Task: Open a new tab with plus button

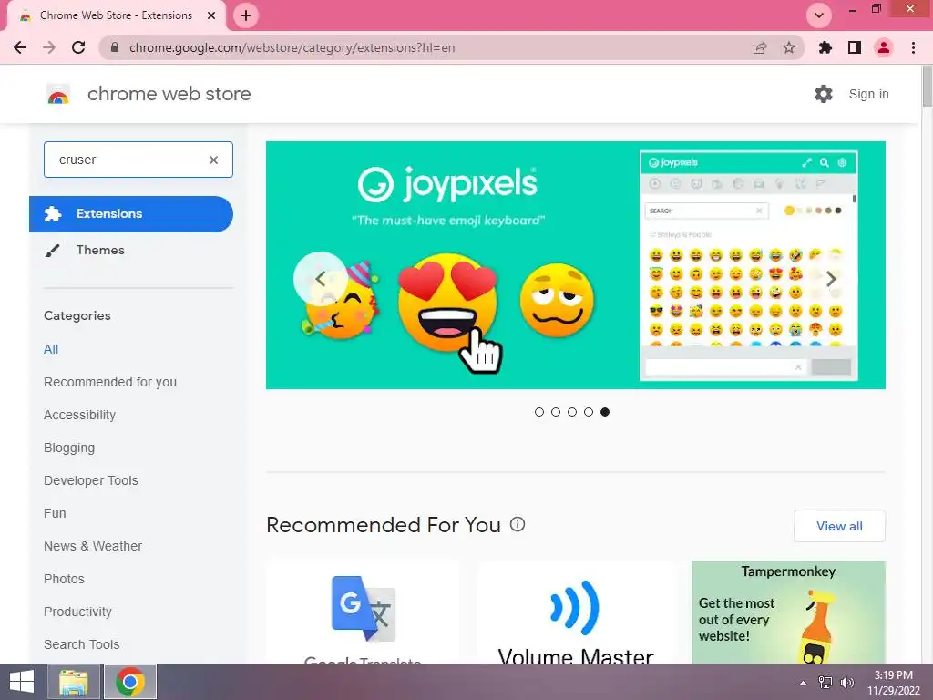Action: coord(246,15)
